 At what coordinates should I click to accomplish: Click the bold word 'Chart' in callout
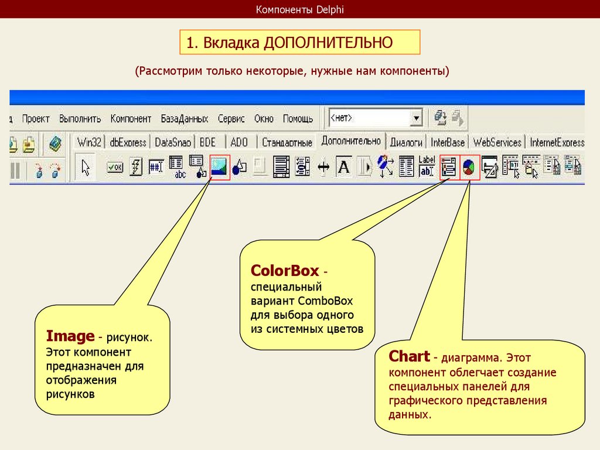(x=409, y=356)
